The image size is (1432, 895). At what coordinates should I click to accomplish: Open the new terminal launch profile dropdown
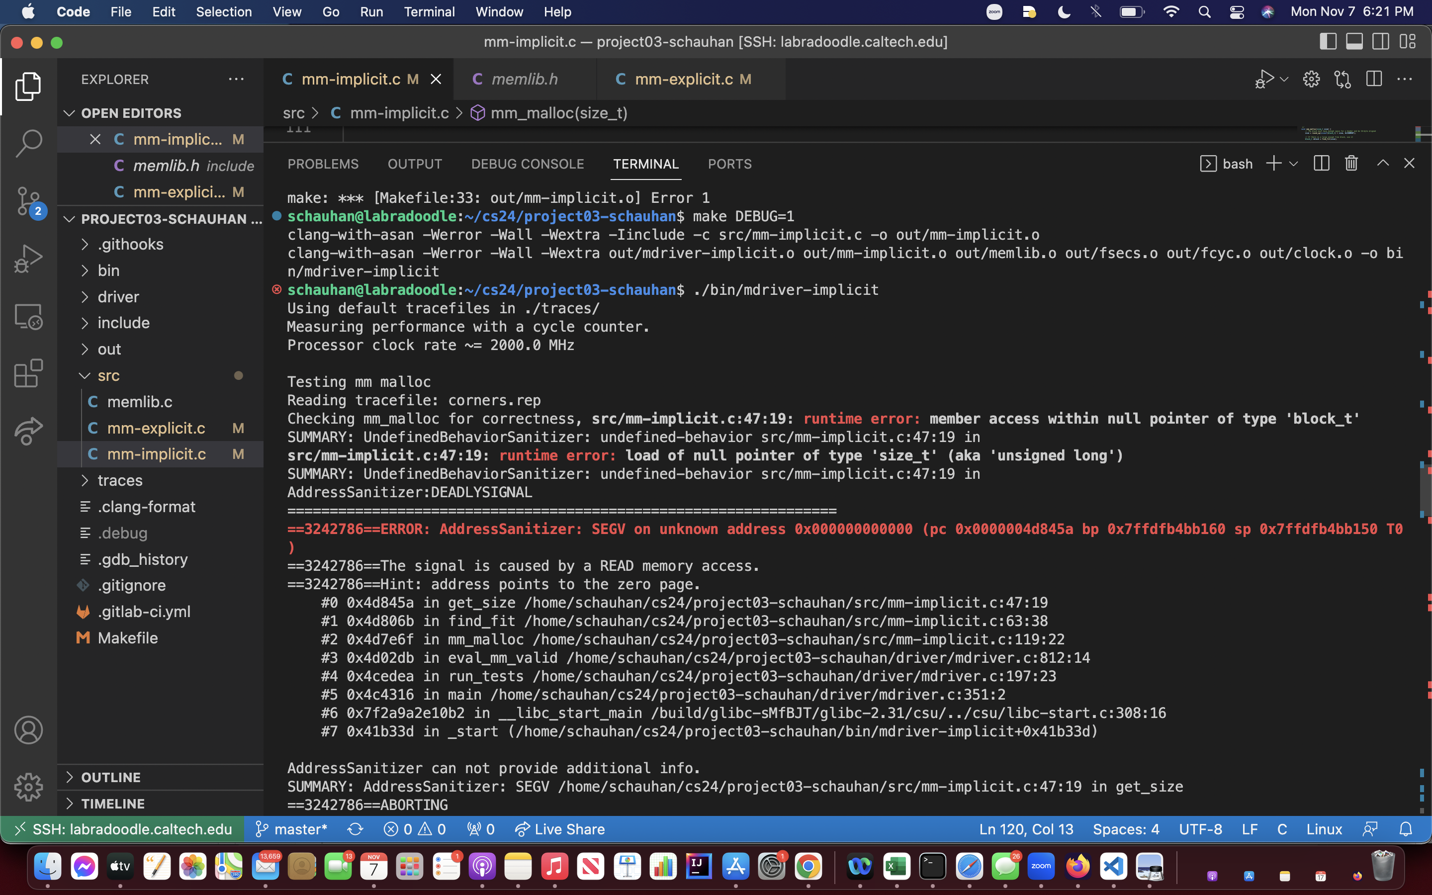tap(1294, 164)
